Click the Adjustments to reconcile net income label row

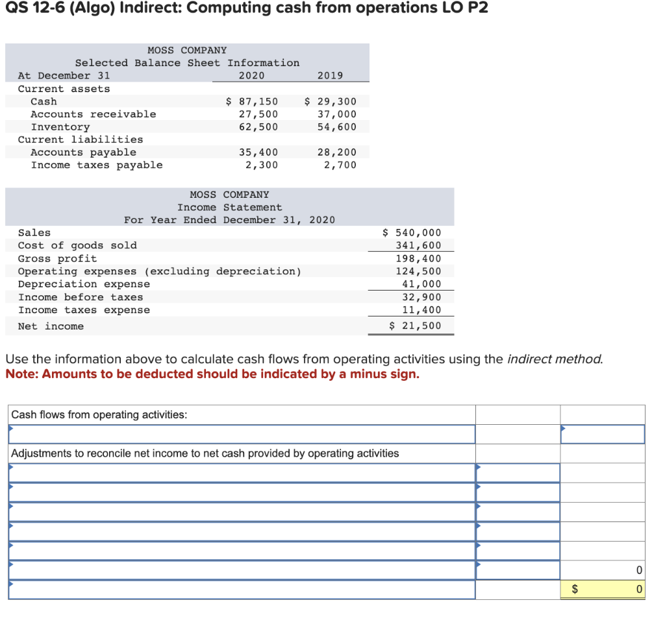(x=240, y=453)
